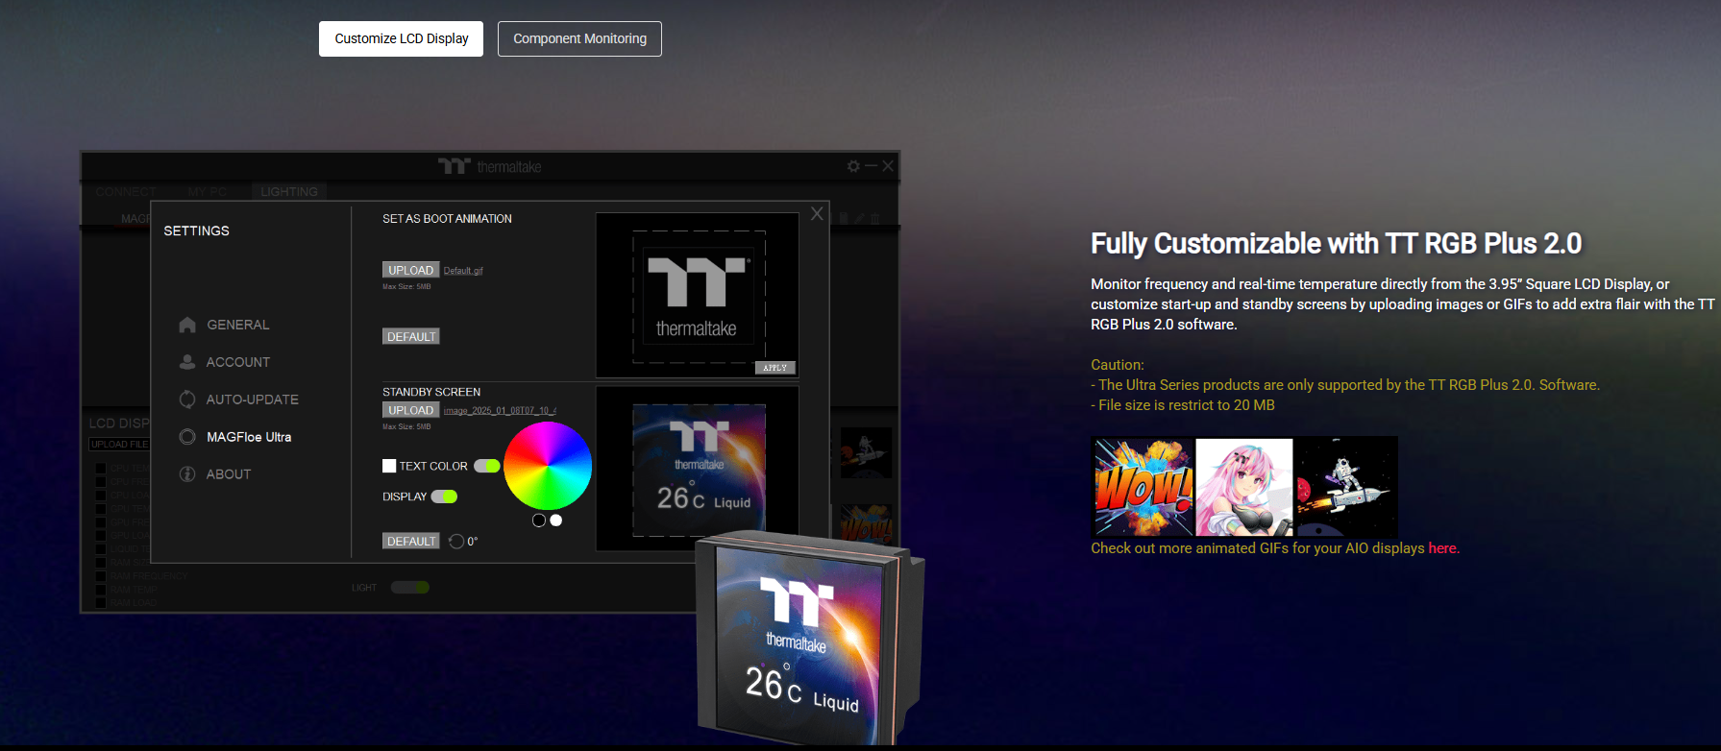Click the rotate icon beside 0°
The image size is (1721, 751).
pos(456,542)
